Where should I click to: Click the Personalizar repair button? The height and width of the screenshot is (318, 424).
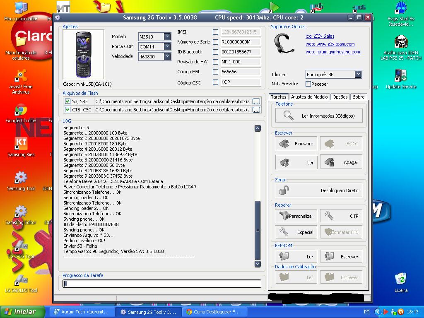296,216
